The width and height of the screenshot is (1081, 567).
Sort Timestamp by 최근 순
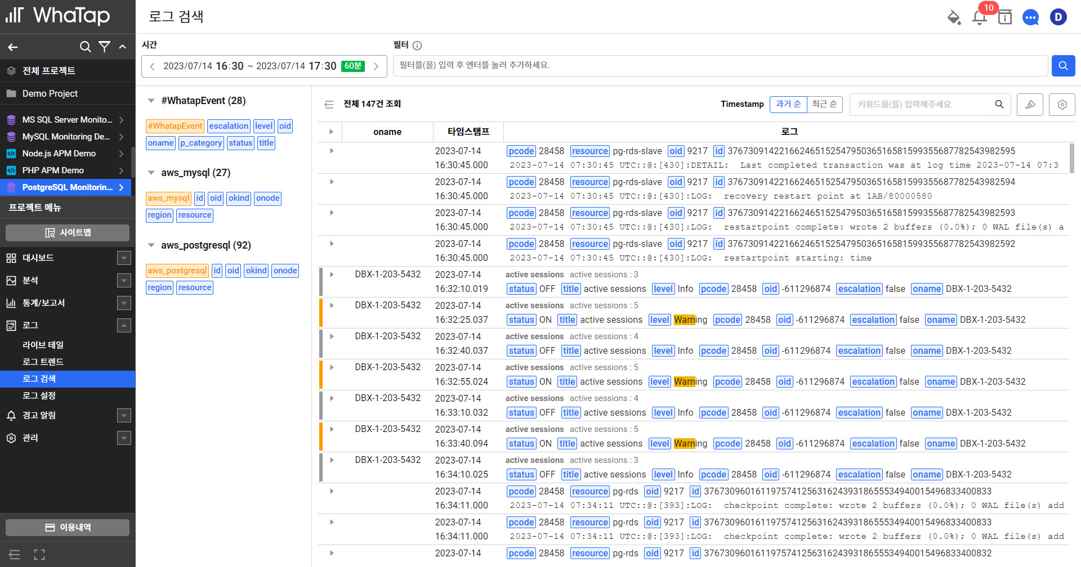[824, 104]
